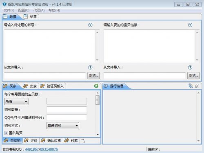Click down arrow of buyer settings scrollbar
Screen dimensions: 204x153
pyautogui.click(x=98, y=135)
